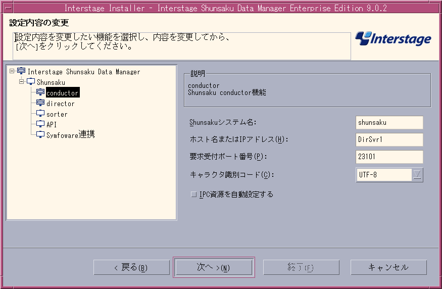
Task: Select Symfoware連携 in the feature tree
Action: [x=71, y=134]
